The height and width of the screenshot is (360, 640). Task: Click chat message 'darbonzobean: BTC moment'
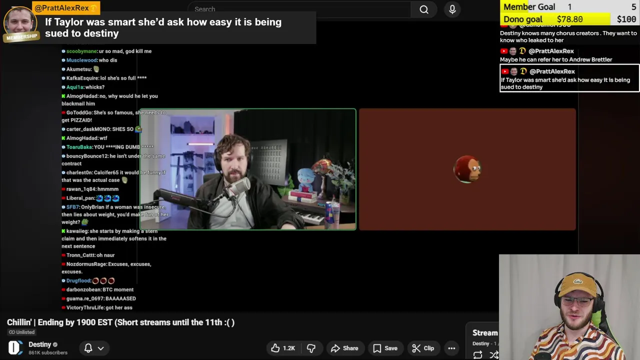pyautogui.click(x=97, y=289)
